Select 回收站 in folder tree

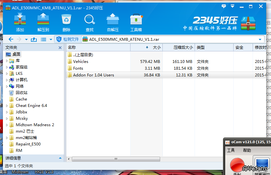[x=22, y=93]
